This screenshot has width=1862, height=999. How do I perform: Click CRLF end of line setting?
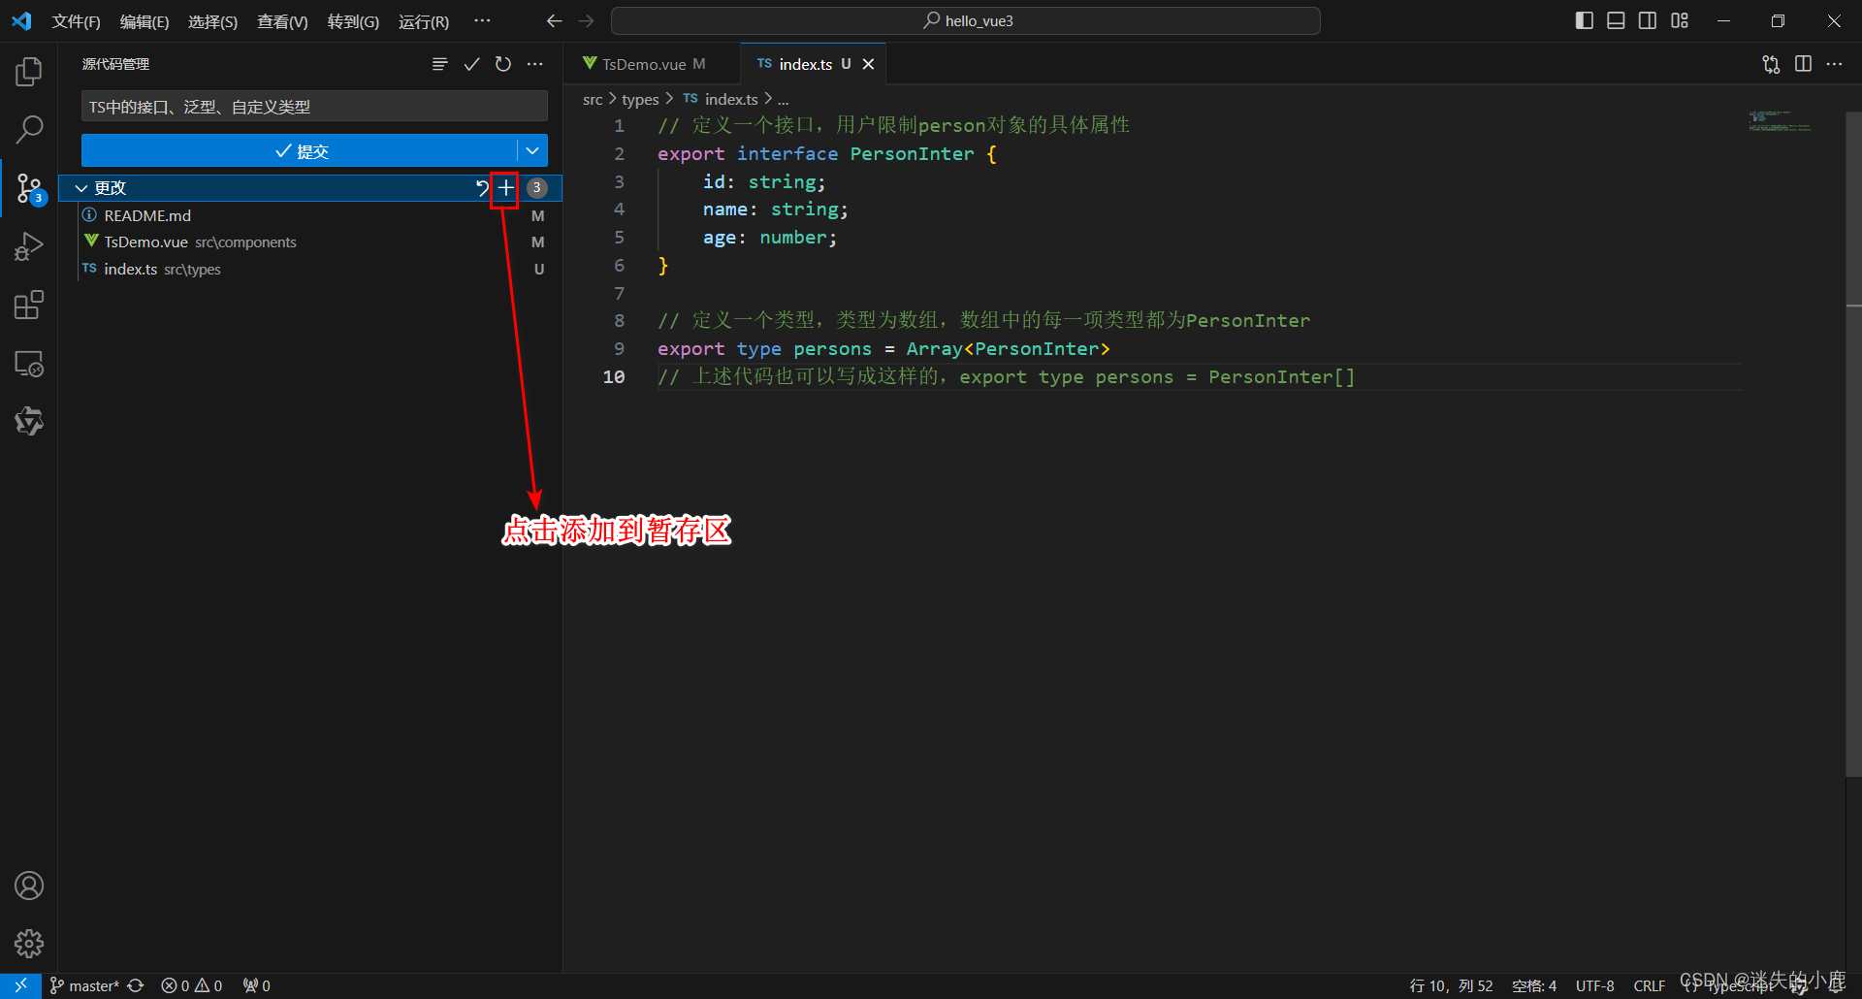pyautogui.click(x=1649, y=985)
